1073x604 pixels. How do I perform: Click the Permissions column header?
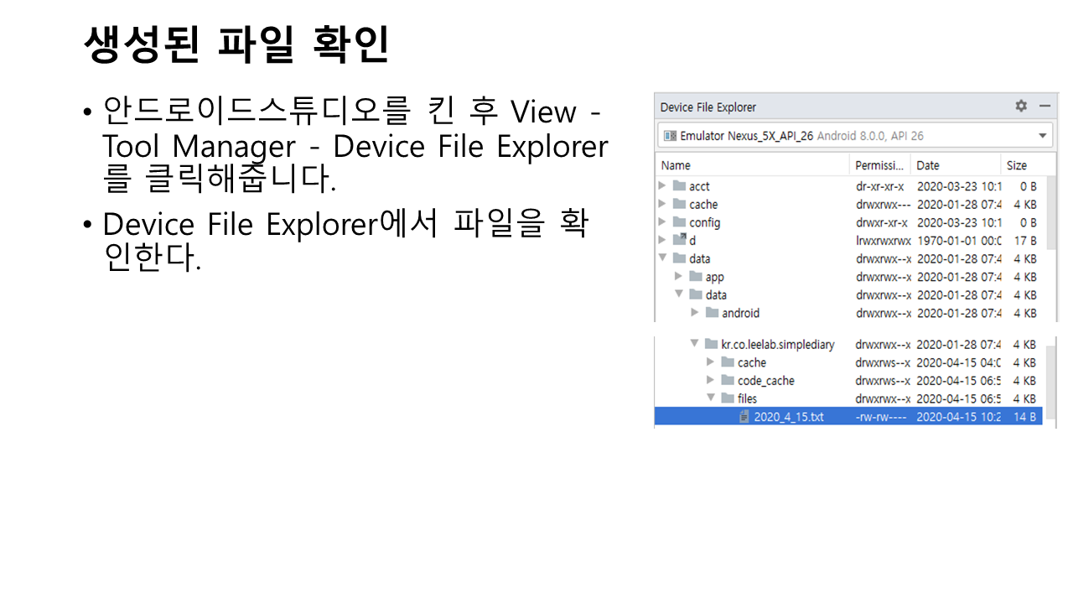[879, 165]
